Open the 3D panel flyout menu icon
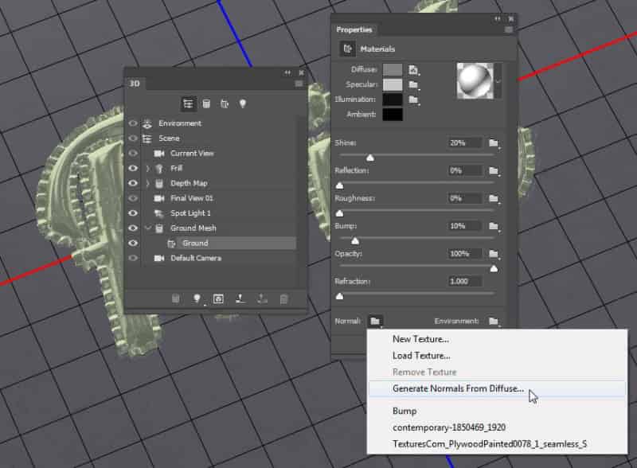 pos(299,84)
